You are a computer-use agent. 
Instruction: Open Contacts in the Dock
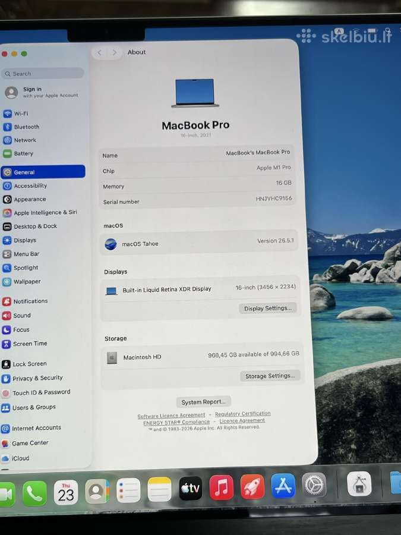pos(97,491)
